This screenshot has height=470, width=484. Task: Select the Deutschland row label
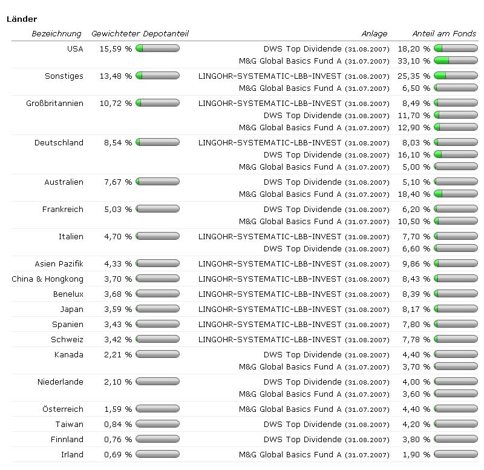click(x=59, y=143)
